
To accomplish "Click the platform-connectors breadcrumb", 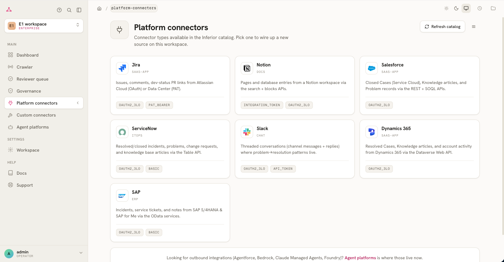I will (134, 8).
